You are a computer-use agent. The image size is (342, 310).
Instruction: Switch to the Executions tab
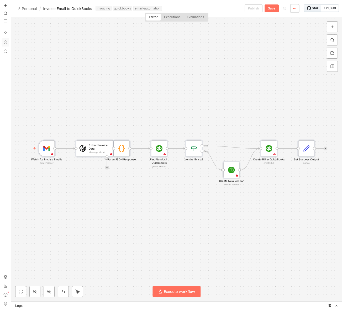tap(172, 17)
